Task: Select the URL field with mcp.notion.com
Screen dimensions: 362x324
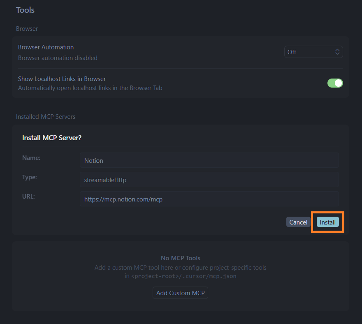Action: [x=209, y=199]
